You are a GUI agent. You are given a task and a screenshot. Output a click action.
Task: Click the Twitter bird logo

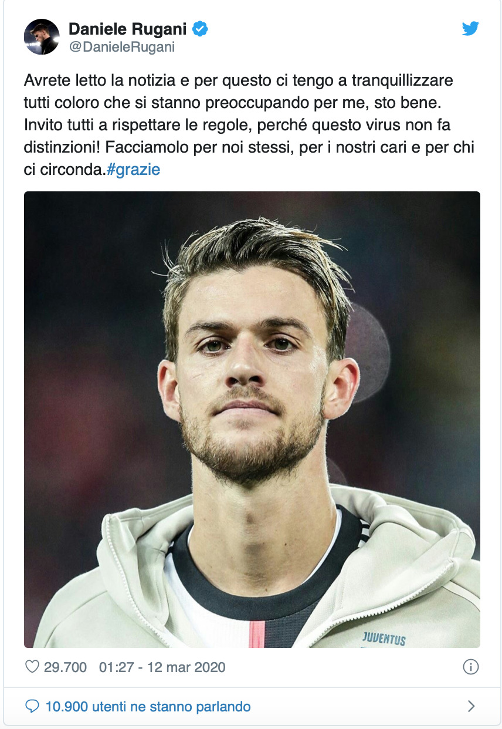470,28
